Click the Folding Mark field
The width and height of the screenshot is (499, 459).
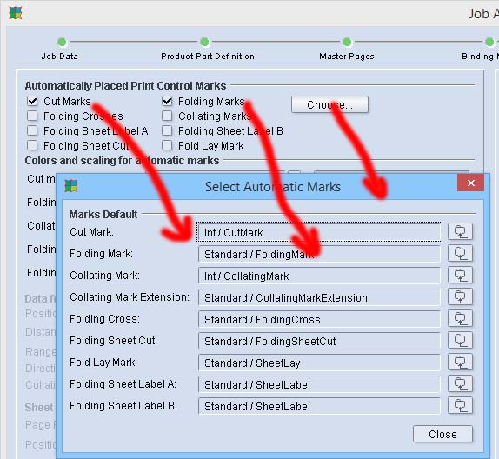pos(320,254)
